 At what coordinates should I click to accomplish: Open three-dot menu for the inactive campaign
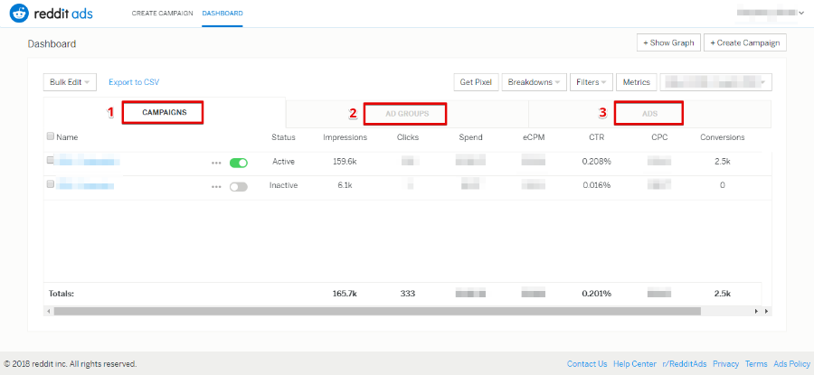216,186
